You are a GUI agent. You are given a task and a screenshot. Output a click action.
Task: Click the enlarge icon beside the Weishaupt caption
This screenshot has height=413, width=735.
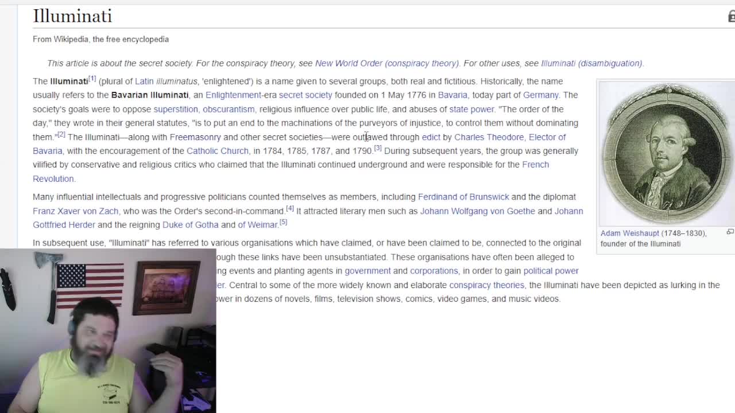pyautogui.click(x=730, y=232)
